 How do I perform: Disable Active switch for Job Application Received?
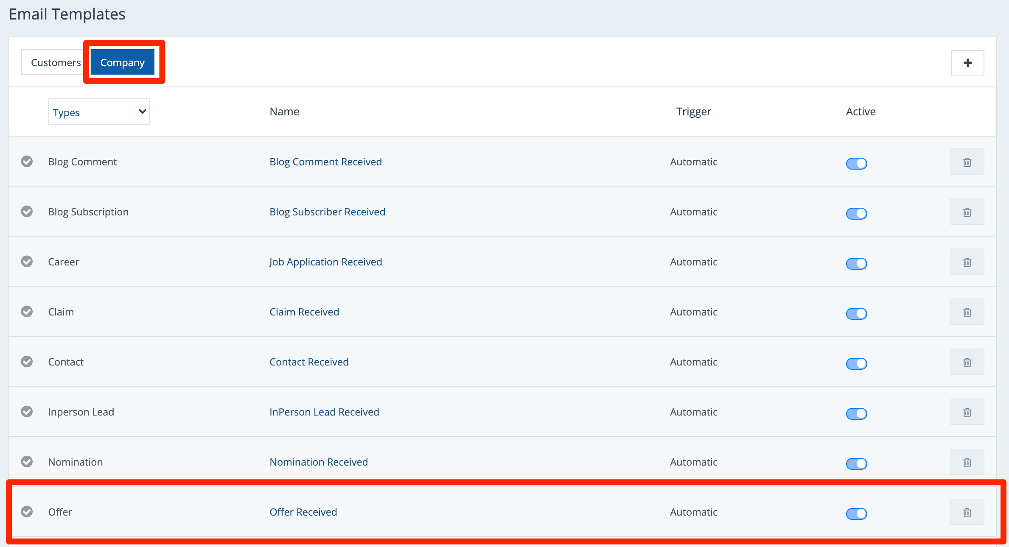[x=856, y=263]
